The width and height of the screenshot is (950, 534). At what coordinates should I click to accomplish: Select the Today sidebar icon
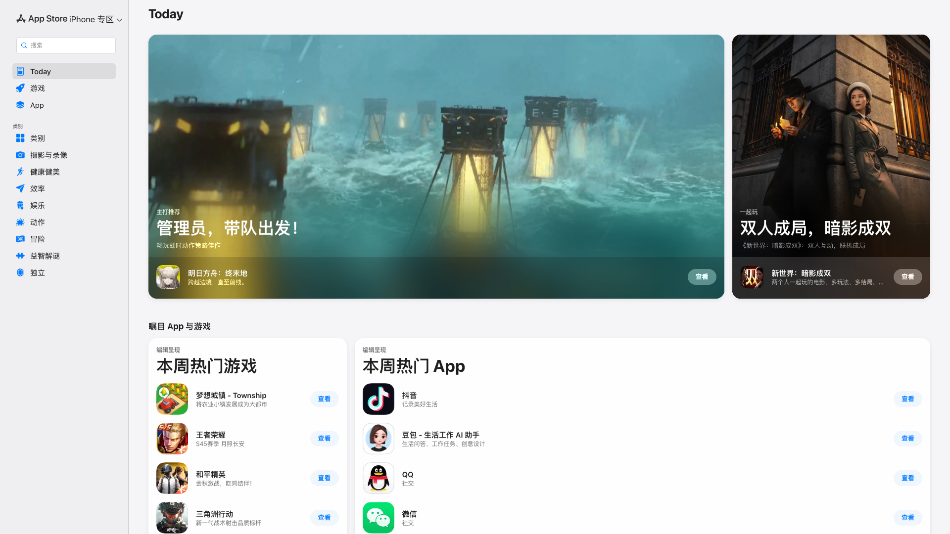point(20,72)
